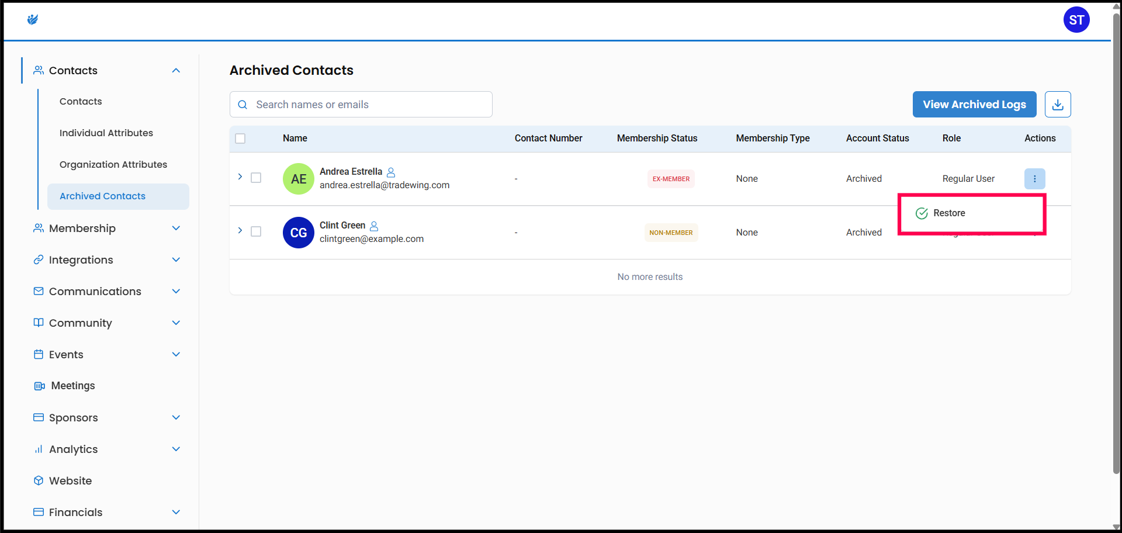
Task: Click the Account Status column header
Action: pyautogui.click(x=877, y=139)
